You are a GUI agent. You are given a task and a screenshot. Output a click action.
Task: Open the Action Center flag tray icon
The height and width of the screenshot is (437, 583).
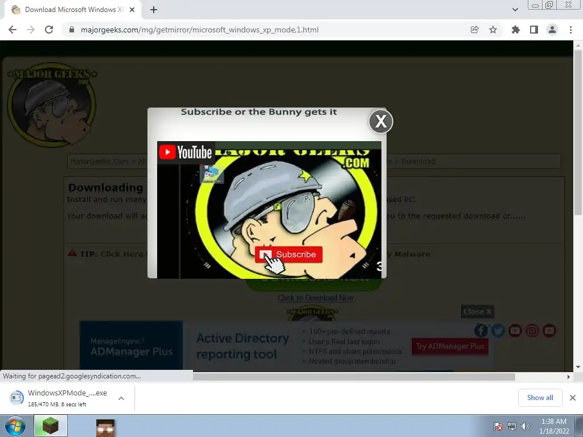coord(498,426)
